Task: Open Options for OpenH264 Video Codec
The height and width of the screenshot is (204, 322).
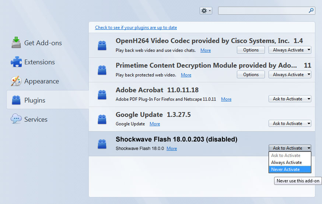Action: tap(251, 50)
